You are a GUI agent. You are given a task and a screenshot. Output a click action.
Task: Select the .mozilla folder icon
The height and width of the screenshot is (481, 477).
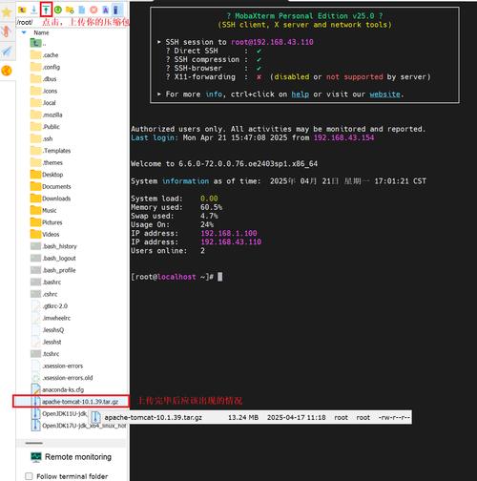click(36, 115)
